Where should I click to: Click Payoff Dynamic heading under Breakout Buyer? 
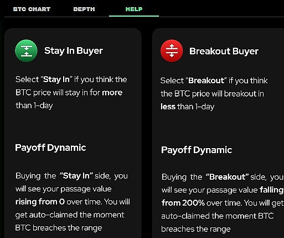tap(197, 150)
